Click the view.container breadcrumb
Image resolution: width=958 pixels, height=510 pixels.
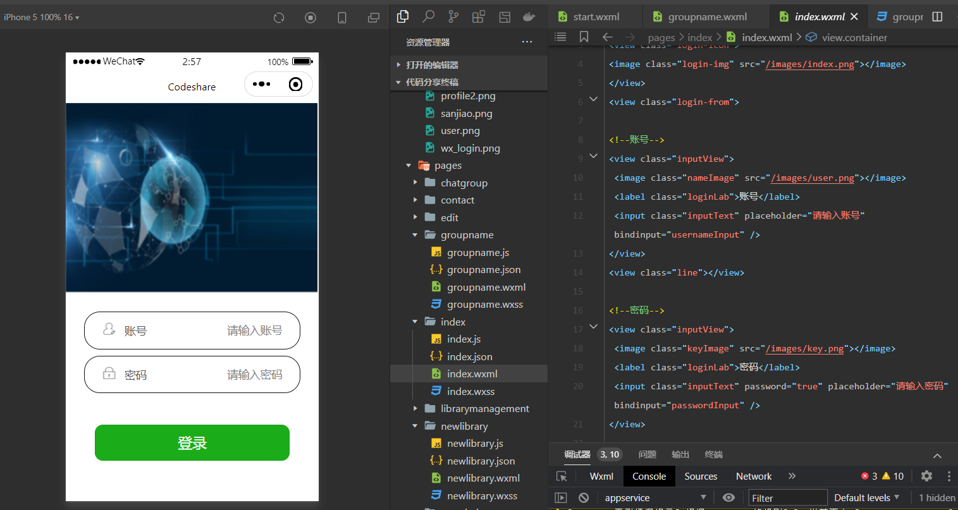(x=854, y=37)
